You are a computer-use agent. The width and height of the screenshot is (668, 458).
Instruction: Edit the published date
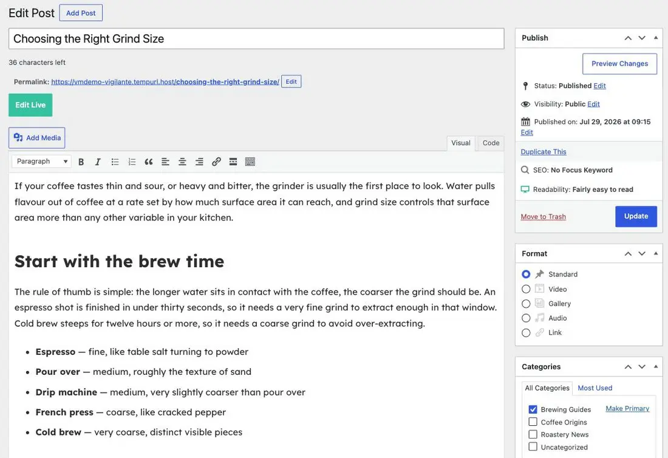[527, 132]
